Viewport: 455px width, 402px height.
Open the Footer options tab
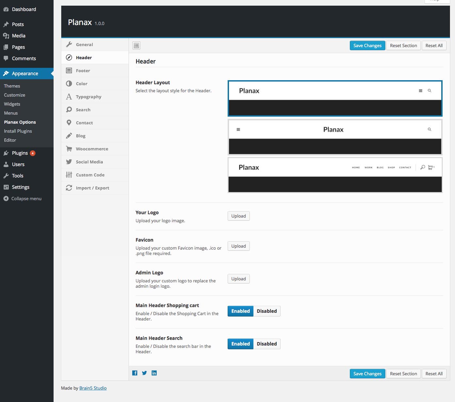pos(83,70)
